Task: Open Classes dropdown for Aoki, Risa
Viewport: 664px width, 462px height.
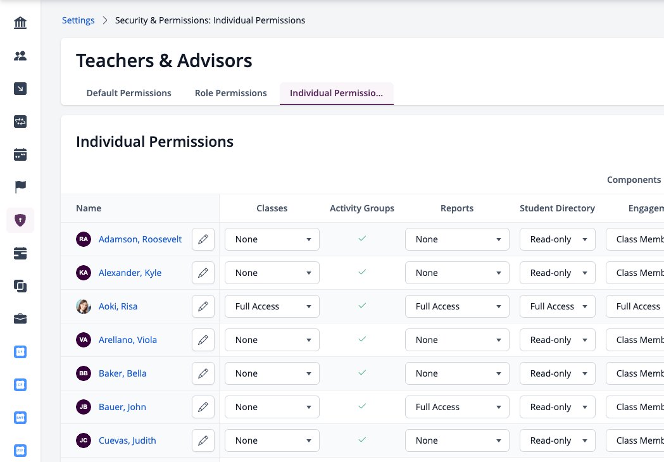Action: coord(272,306)
